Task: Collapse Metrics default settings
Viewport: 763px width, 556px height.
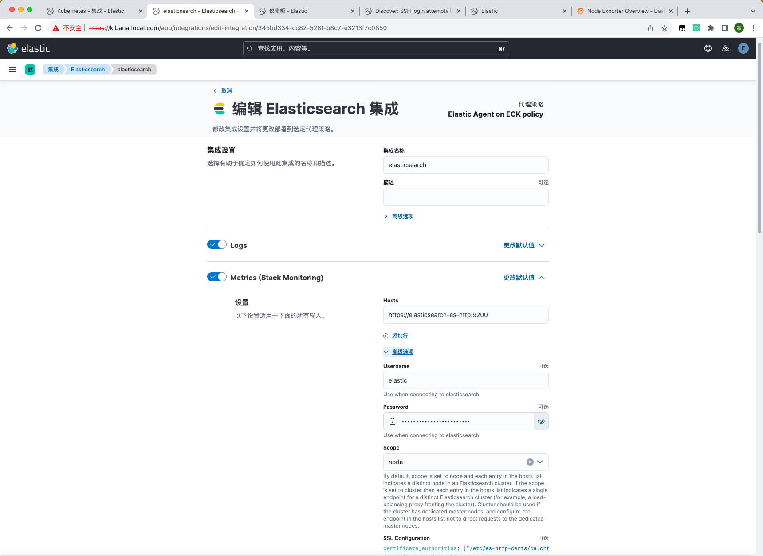Action: pos(524,278)
